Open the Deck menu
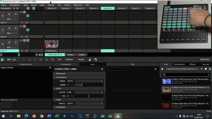This screenshot has width=212, height=119. (x=26, y=5)
